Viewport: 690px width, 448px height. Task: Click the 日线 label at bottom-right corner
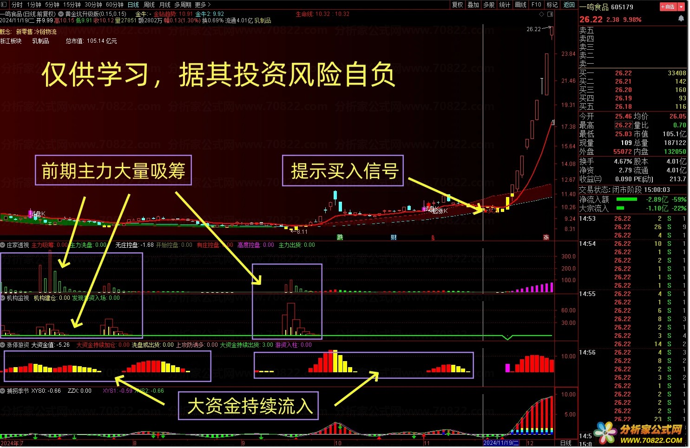[566, 443]
